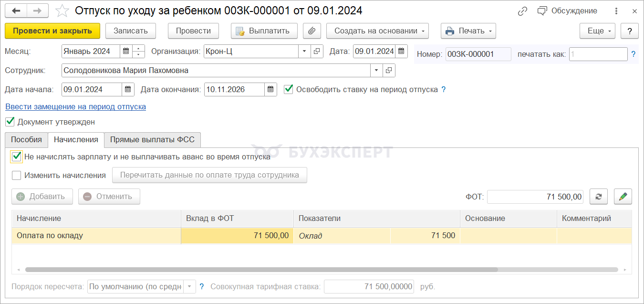Click the Добавить button
Image resolution: width=644 pixels, height=304 pixels.
pyautogui.click(x=42, y=197)
